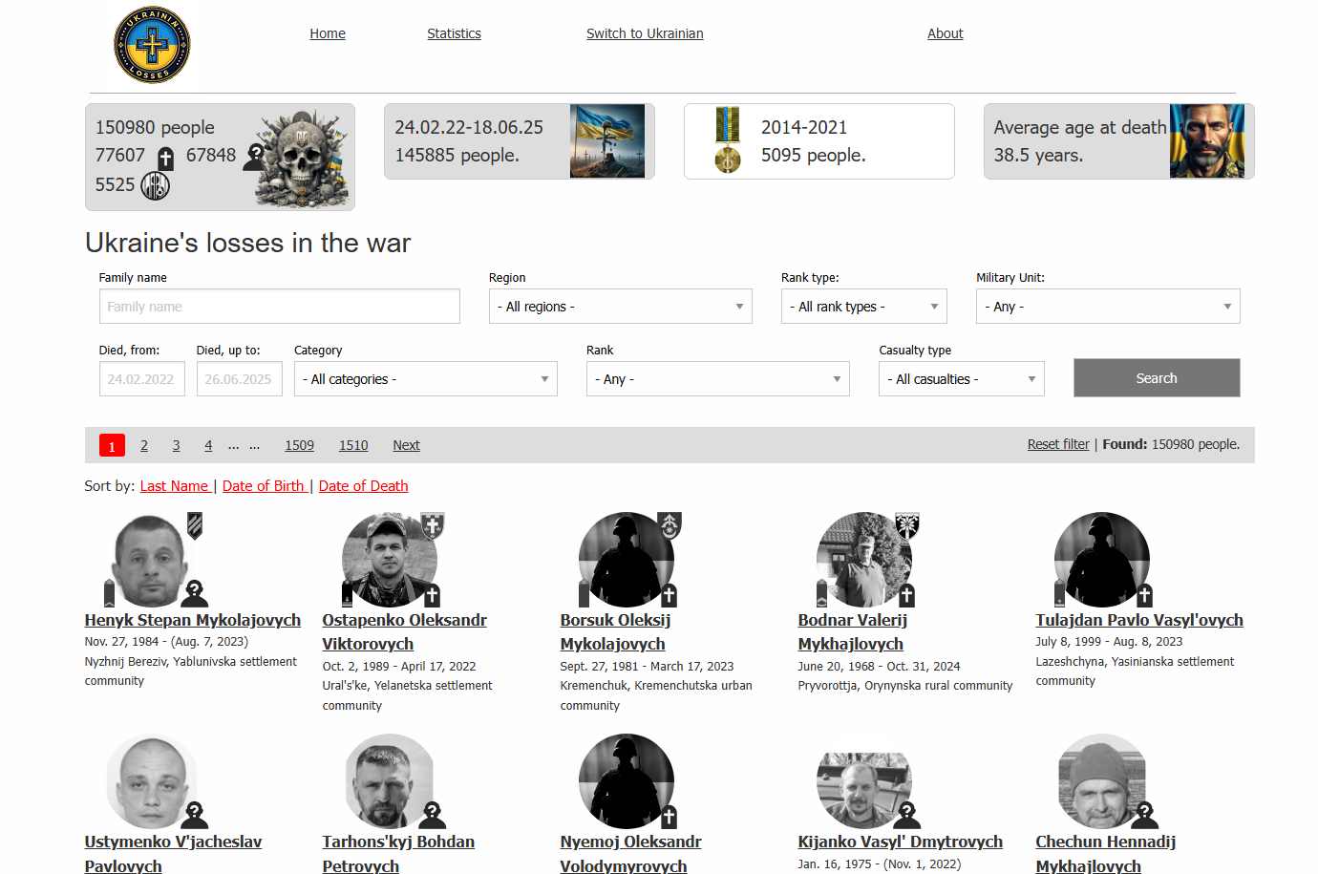Image resolution: width=1318 pixels, height=874 pixels.
Task: Open the About page
Action: click(946, 33)
